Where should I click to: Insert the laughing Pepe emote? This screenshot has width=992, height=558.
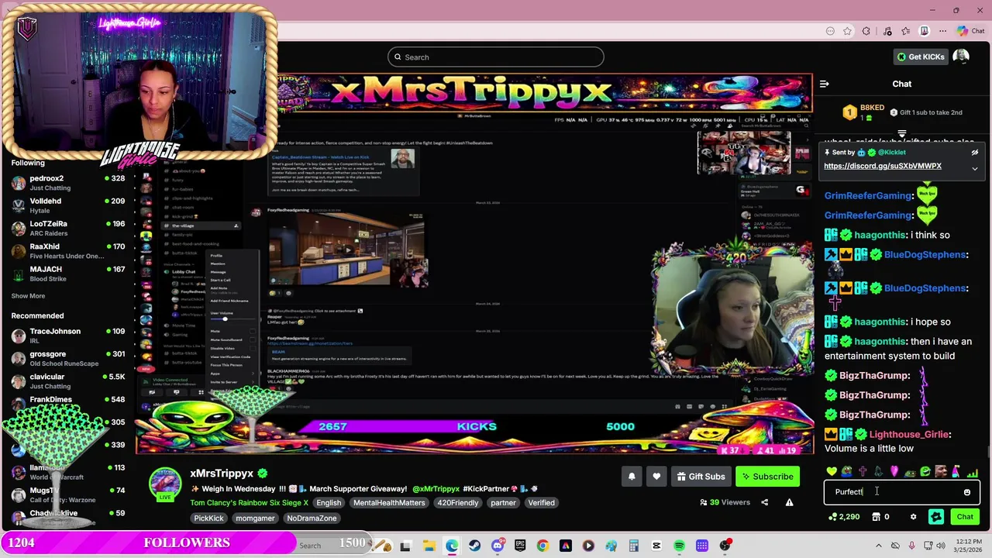pos(847,471)
